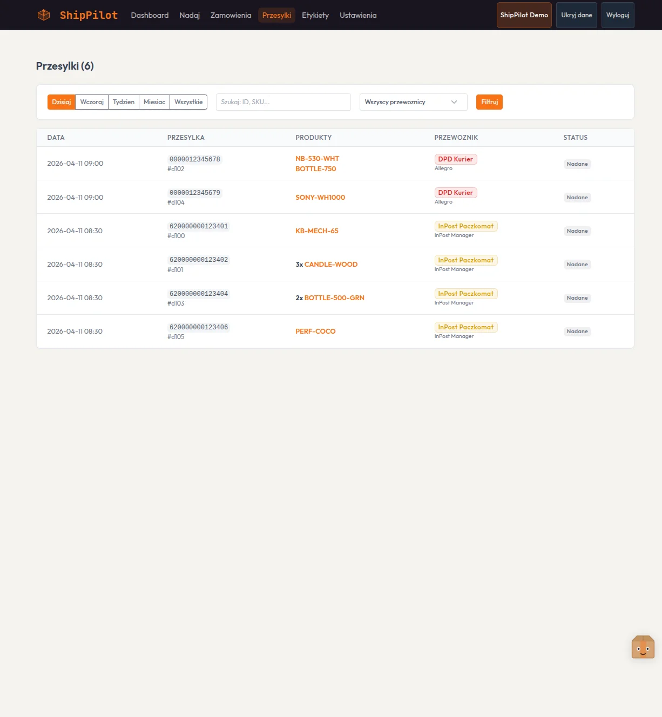
Task: Click DPD Kurier badge in row #d102
Action: [x=456, y=159]
